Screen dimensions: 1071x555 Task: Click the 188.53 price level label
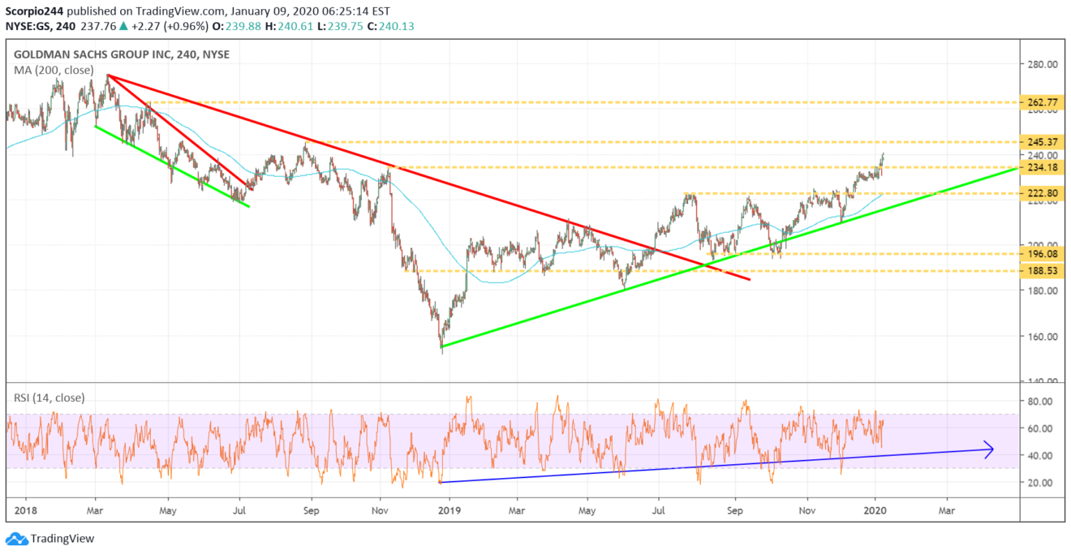coord(1043,270)
